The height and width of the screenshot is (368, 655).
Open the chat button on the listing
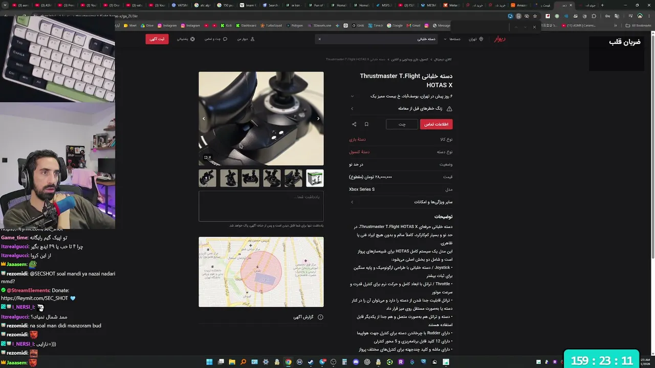[402, 124]
